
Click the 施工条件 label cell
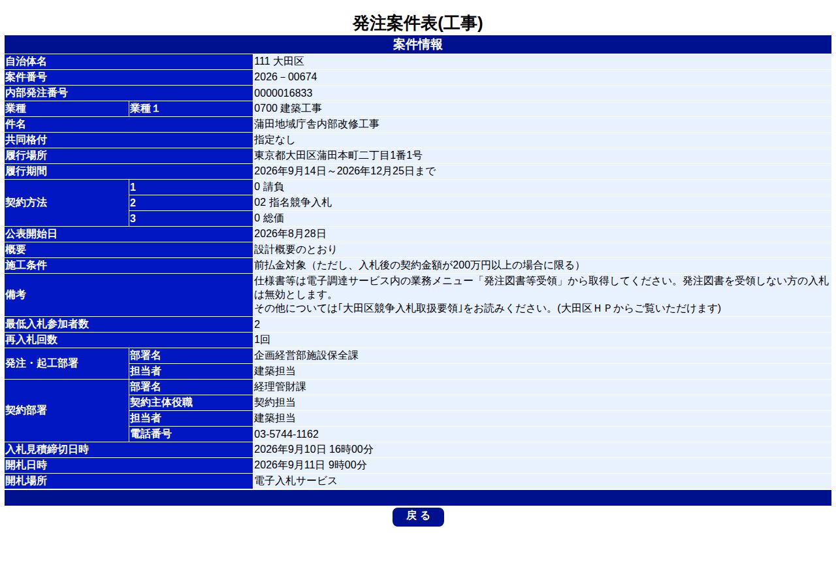point(129,265)
